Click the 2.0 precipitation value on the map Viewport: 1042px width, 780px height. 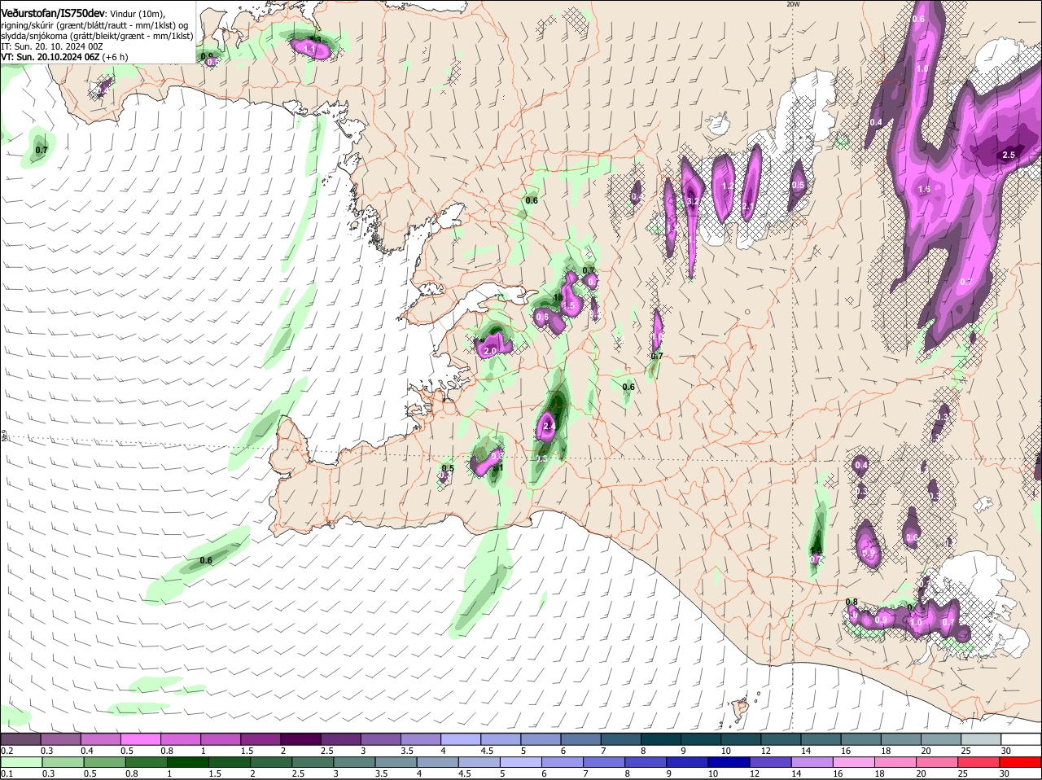(489, 351)
